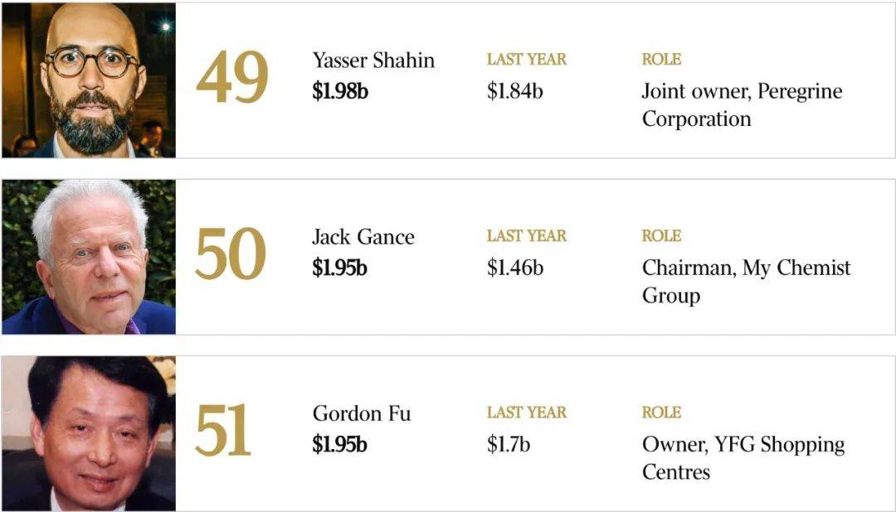Click last year value $1.46b
The width and height of the screenshot is (896, 512).
(515, 268)
